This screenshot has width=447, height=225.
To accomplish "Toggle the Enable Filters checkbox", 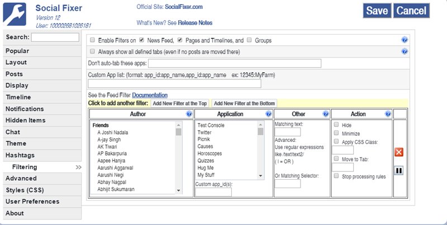I will pos(92,40).
